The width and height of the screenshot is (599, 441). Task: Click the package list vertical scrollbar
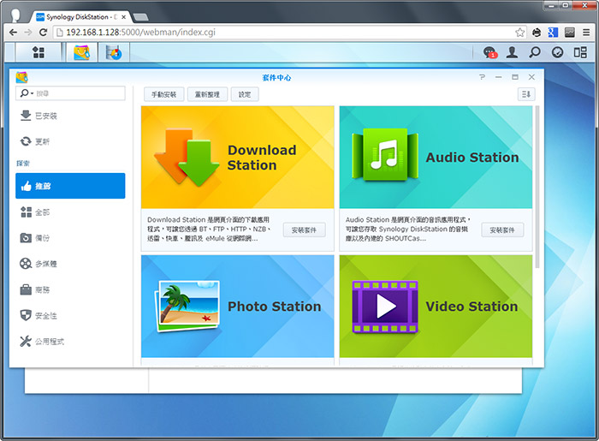tap(538, 187)
